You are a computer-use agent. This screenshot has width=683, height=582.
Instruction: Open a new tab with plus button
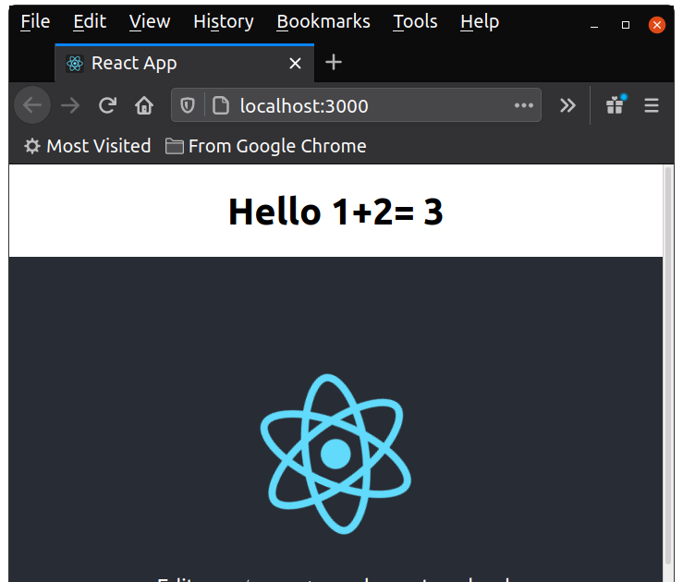(334, 62)
